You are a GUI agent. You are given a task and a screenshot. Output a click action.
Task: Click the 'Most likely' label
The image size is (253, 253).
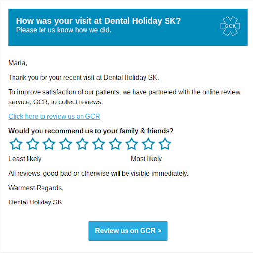(146, 159)
